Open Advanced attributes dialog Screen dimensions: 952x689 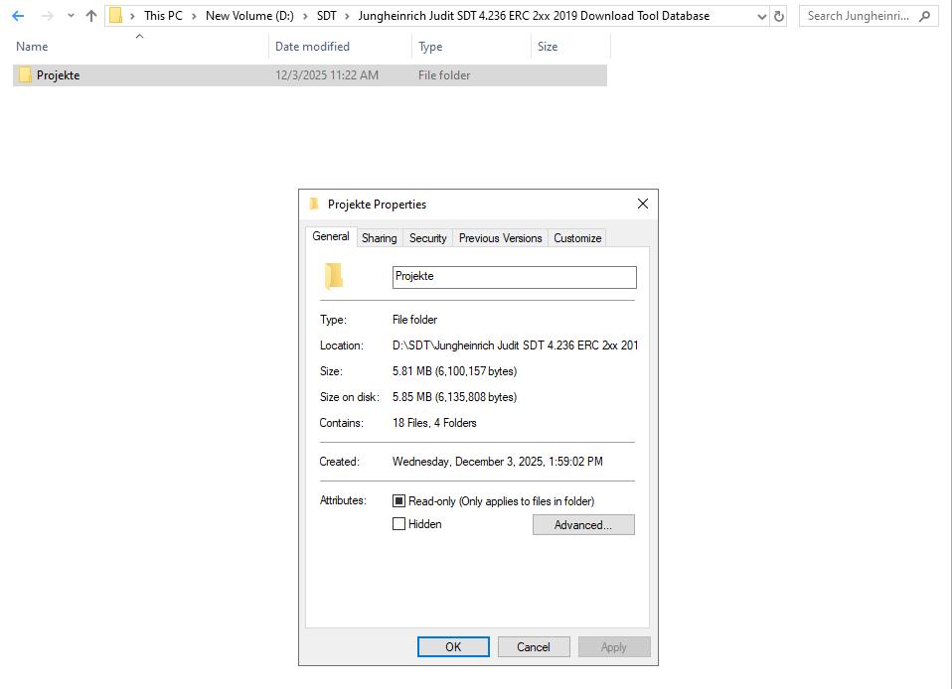tap(583, 525)
